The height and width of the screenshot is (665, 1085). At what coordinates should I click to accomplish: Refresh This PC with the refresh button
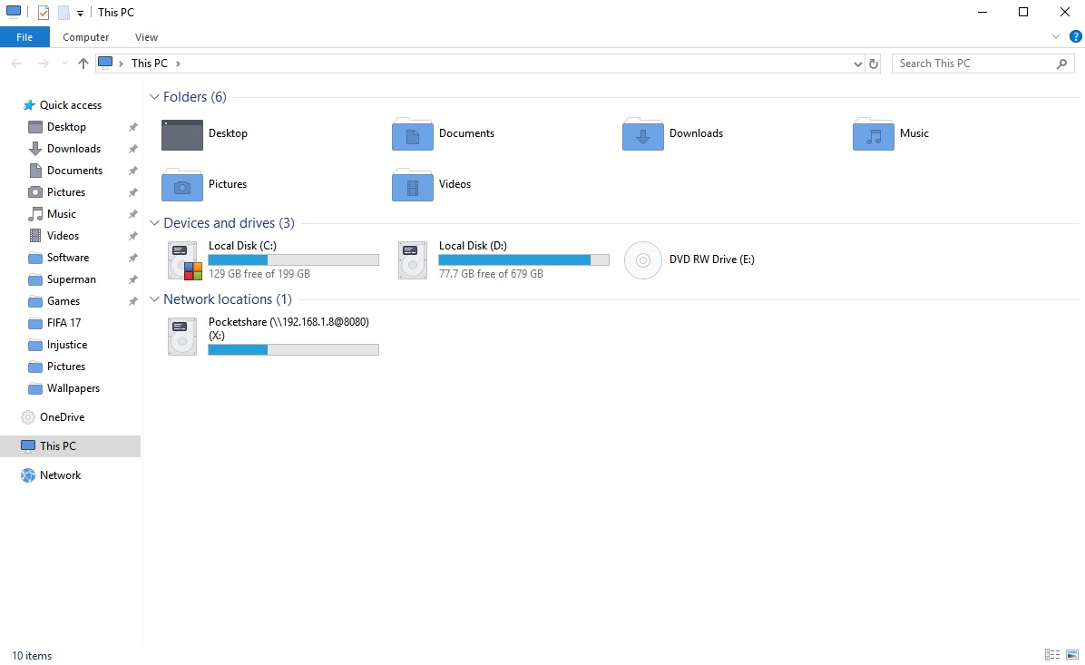874,64
